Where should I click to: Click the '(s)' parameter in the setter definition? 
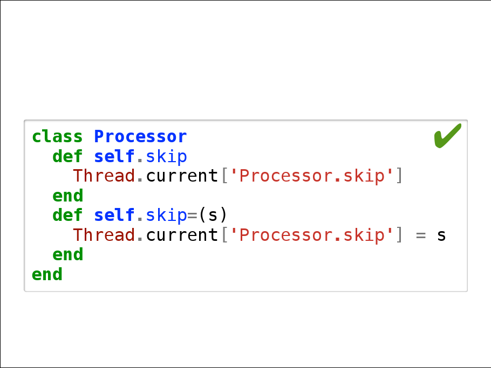213,216
